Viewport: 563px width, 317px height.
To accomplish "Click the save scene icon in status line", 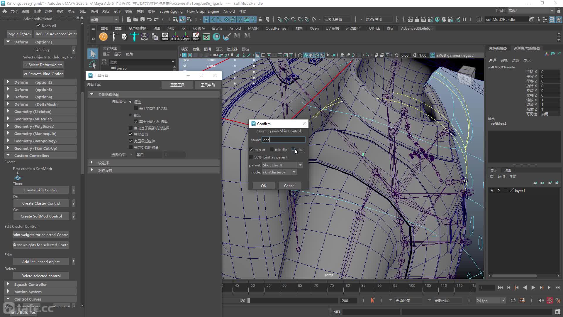I will pyautogui.click(x=143, y=19).
